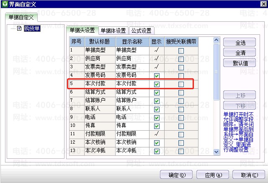Screen dimensions: 268x183
Task: Tick 接受关联携带 checkbox for 供应商 row
Action: tap(181, 59)
